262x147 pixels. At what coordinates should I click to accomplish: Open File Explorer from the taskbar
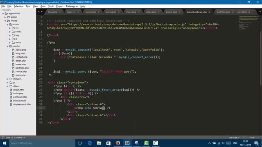click(99, 143)
